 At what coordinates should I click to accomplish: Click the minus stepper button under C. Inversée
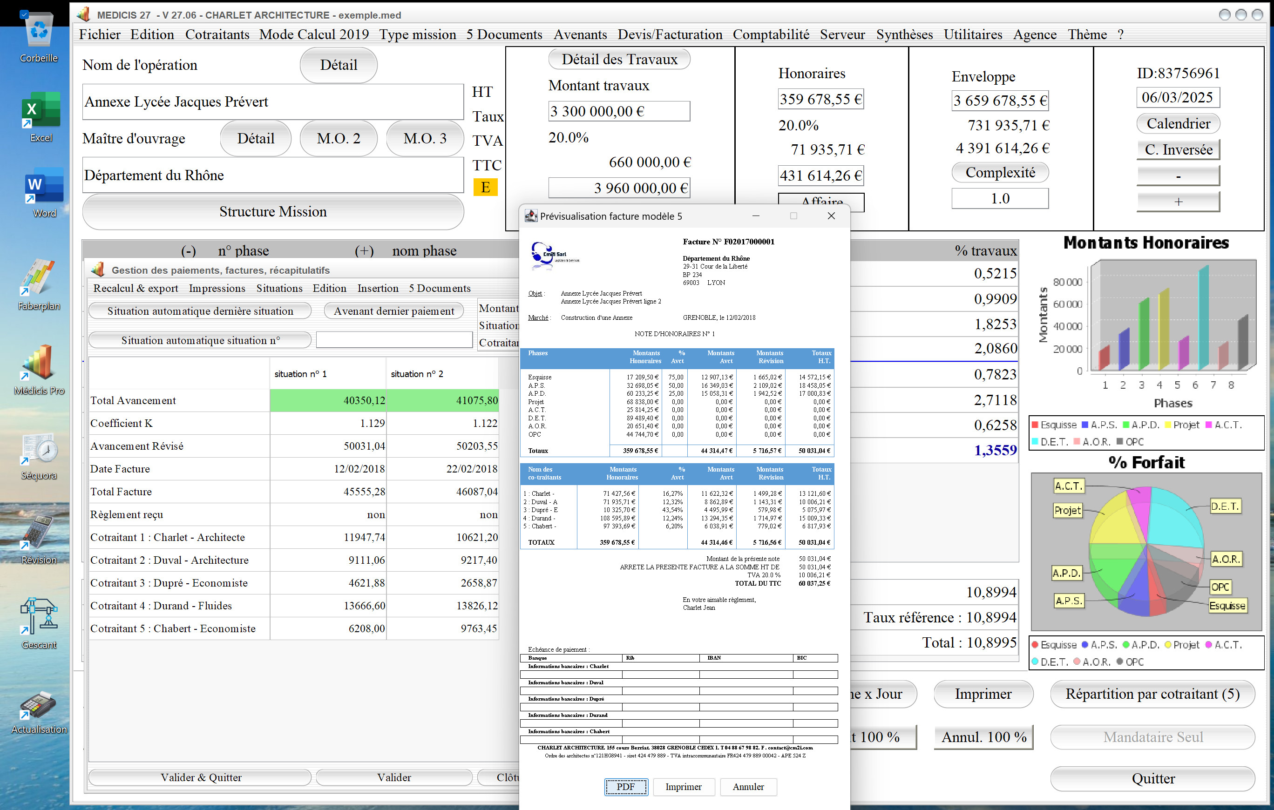tap(1178, 175)
